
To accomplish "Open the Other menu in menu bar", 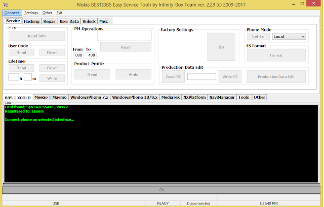I will (47, 13).
